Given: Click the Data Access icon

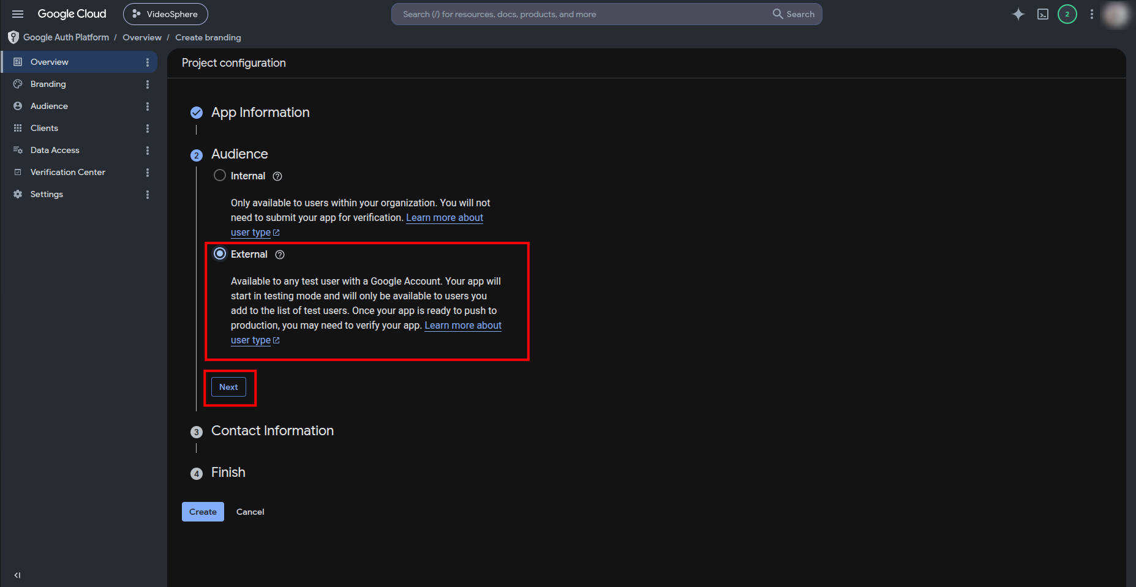Looking at the screenshot, I should tap(18, 150).
